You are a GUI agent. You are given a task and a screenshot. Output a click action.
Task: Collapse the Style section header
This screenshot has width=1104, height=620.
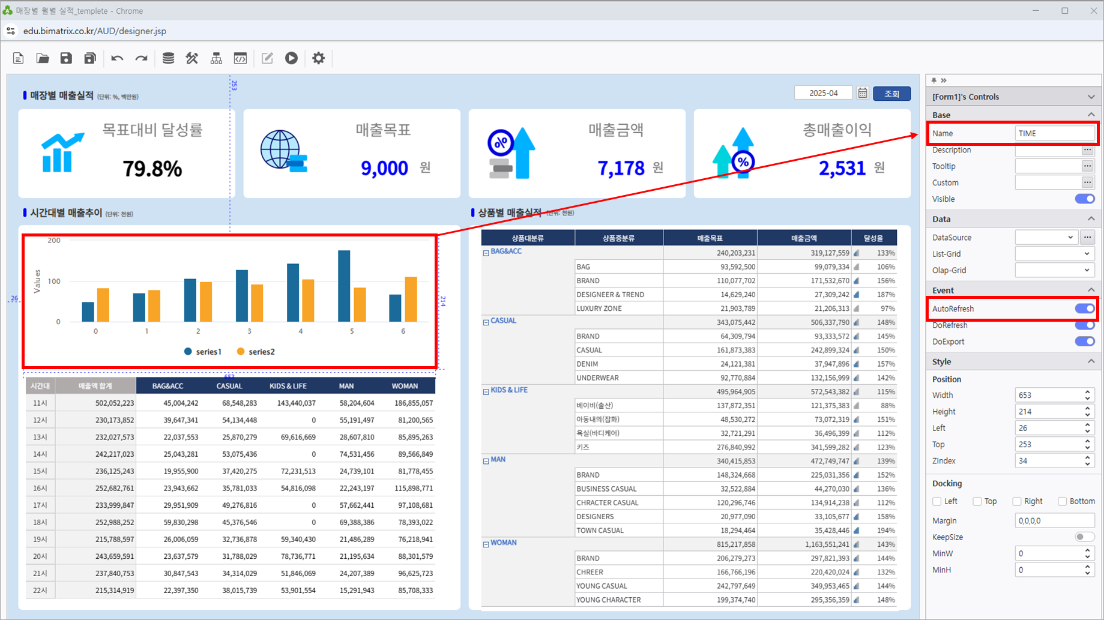pyautogui.click(x=1091, y=361)
